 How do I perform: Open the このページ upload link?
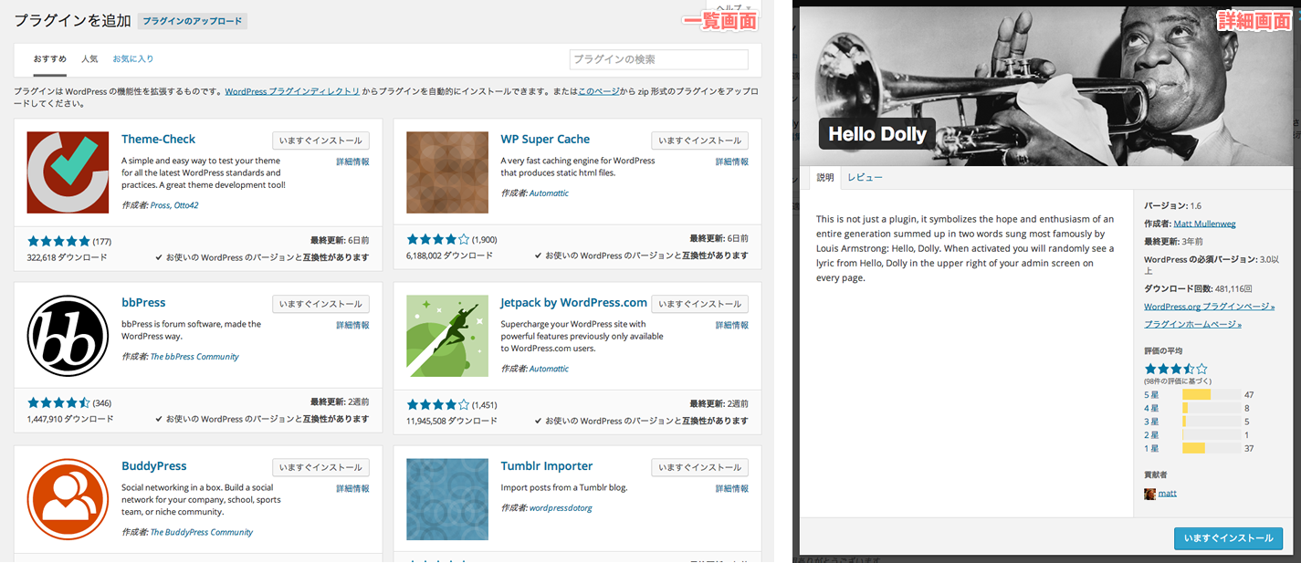coord(598,91)
